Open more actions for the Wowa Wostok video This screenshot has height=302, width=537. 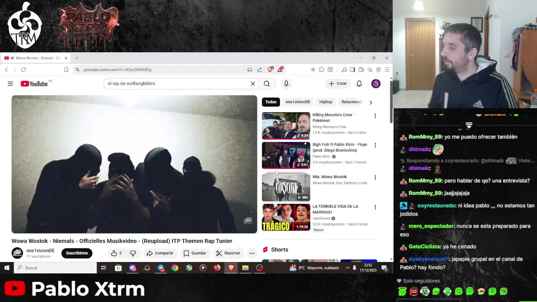[x=252, y=253]
